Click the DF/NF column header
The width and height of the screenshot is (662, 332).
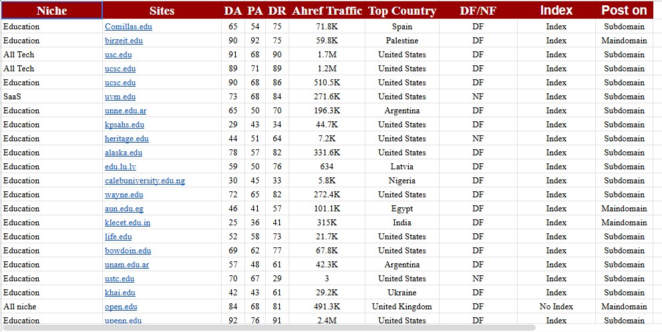tap(478, 11)
